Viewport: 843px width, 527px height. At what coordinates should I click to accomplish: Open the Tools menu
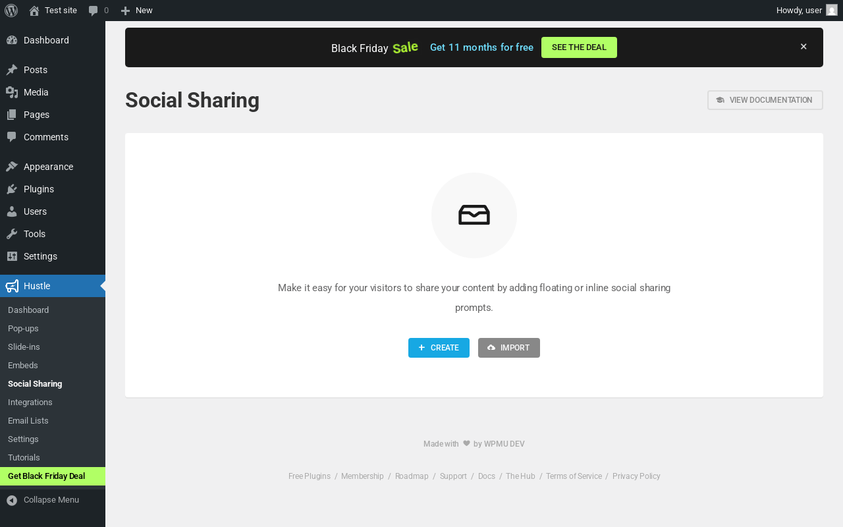53,234
